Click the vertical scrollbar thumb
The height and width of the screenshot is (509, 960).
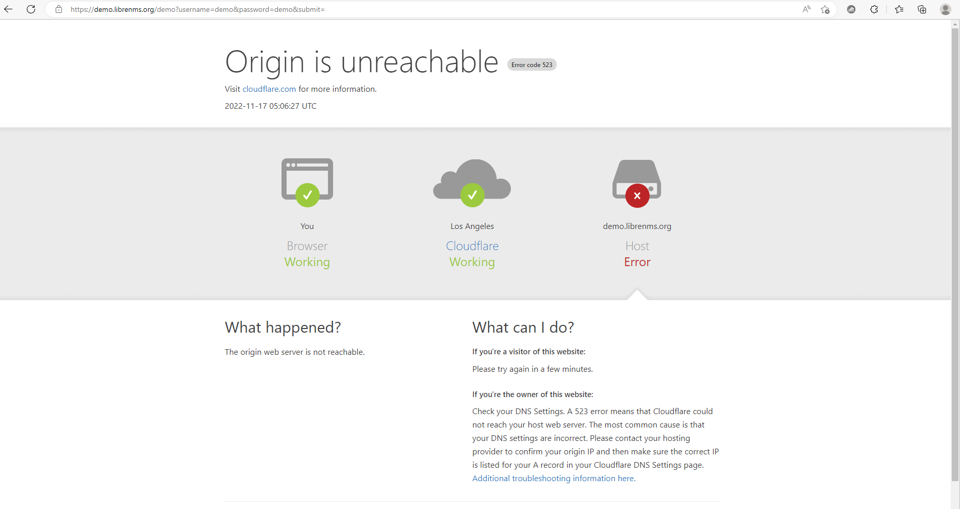[x=955, y=254]
